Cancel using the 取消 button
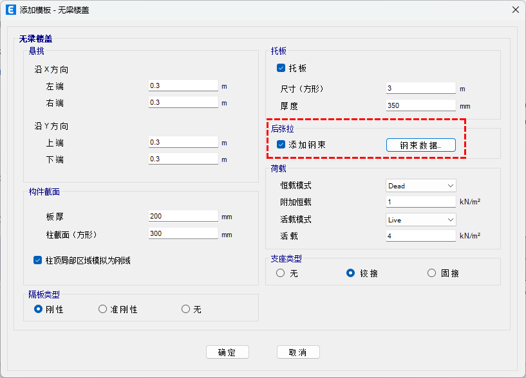Image resolution: width=526 pixels, height=378 pixels. (x=298, y=352)
